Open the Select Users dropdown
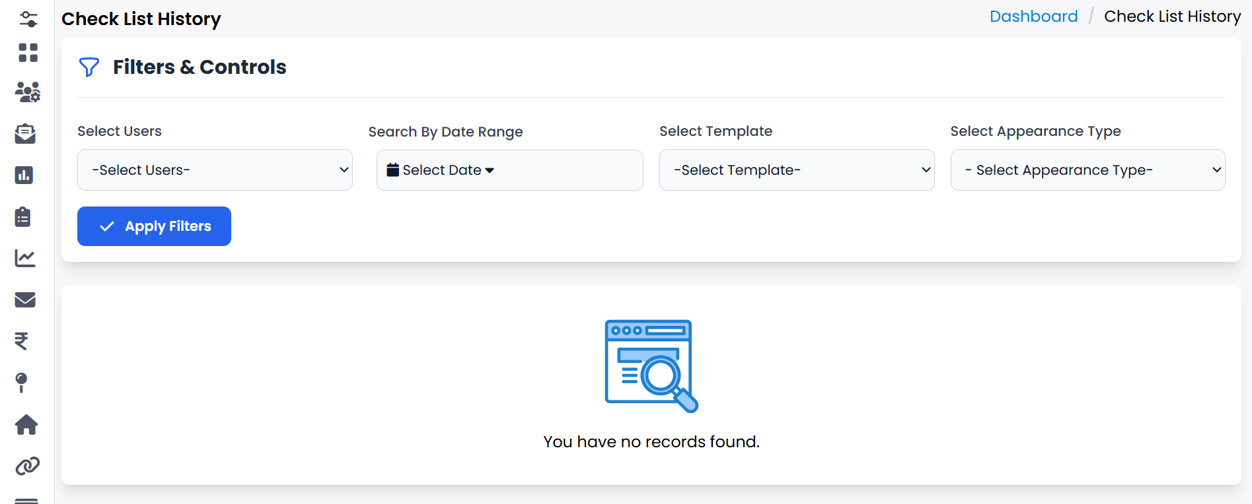Screen dimensions: 1252x504 215,170
